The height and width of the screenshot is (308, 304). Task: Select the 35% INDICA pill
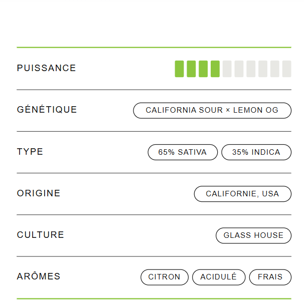click(x=256, y=152)
